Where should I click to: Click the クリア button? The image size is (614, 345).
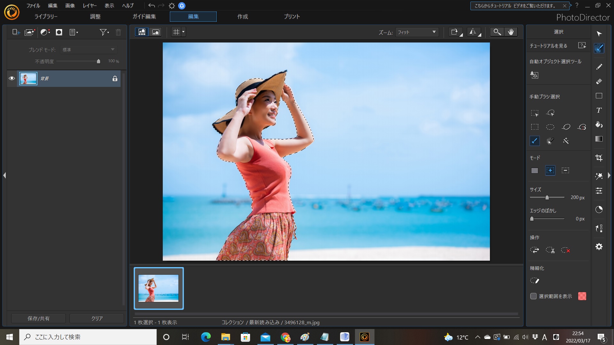[x=97, y=318]
